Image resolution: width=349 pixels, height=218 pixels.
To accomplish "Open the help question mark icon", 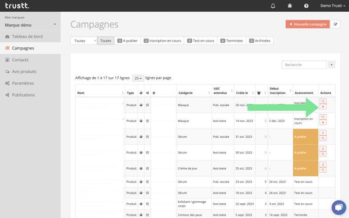I will (x=306, y=6).
